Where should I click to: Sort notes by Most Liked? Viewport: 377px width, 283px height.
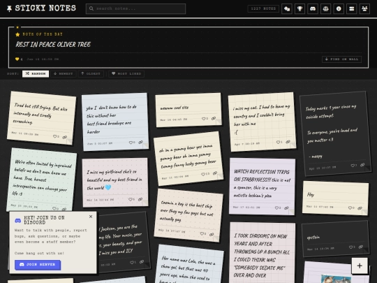point(126,73)
